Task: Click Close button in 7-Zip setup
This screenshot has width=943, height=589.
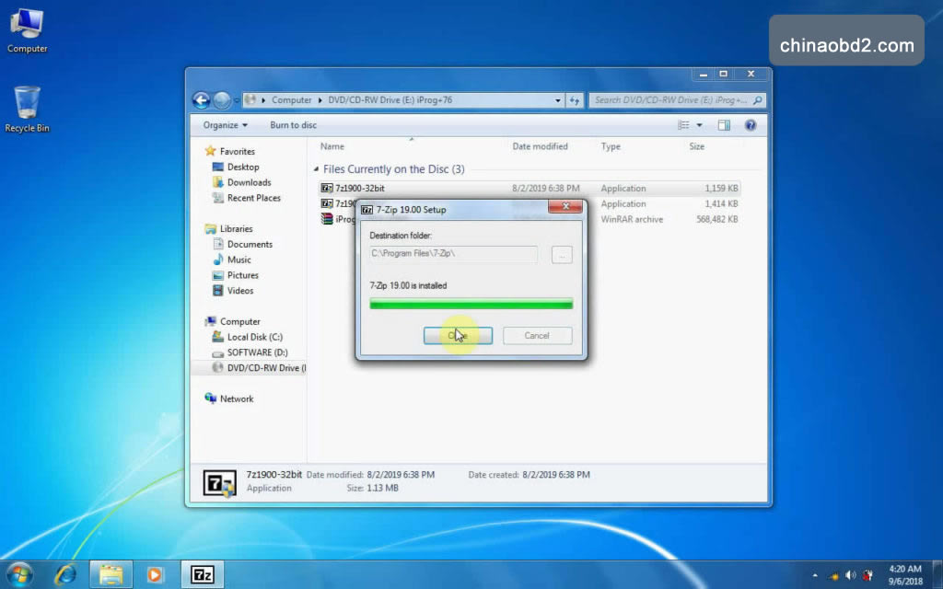Action: coord(458,335)
